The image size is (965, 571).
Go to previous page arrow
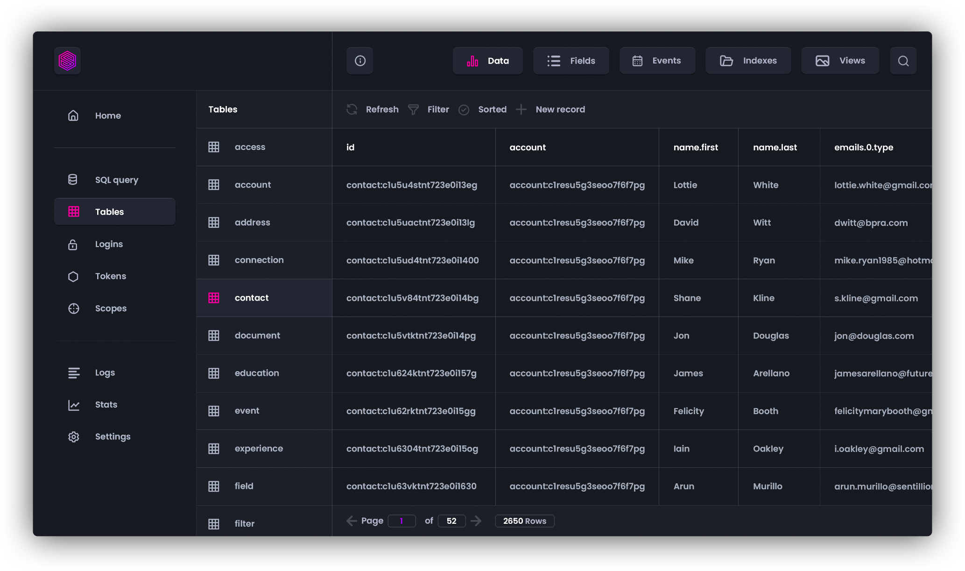pyautogui.click(x=352, y=521)
